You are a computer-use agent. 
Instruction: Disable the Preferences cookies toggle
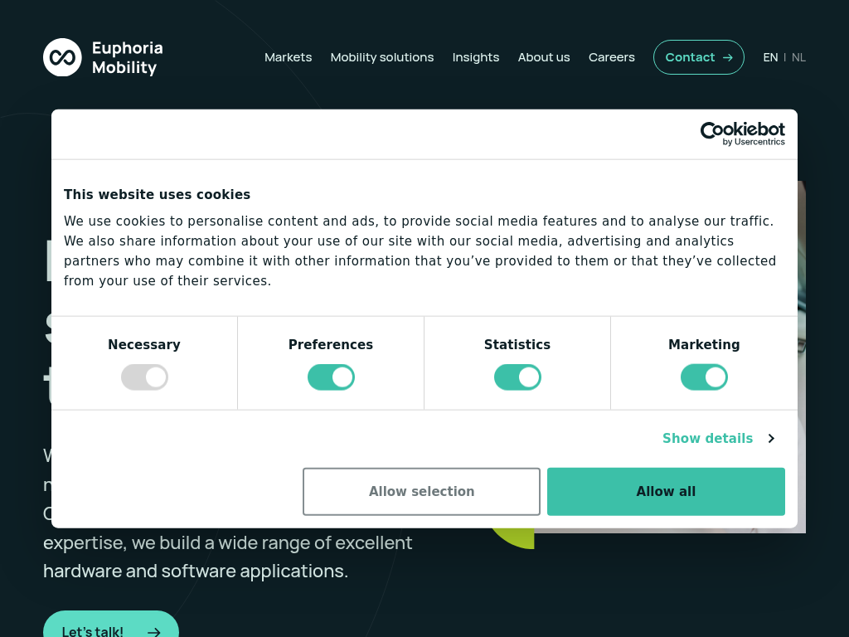coord(331,377)
